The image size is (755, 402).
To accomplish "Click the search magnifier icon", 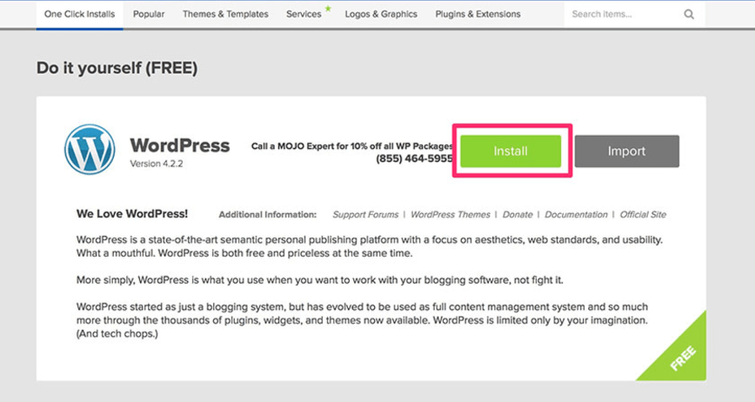I will (x=689, y=15).
